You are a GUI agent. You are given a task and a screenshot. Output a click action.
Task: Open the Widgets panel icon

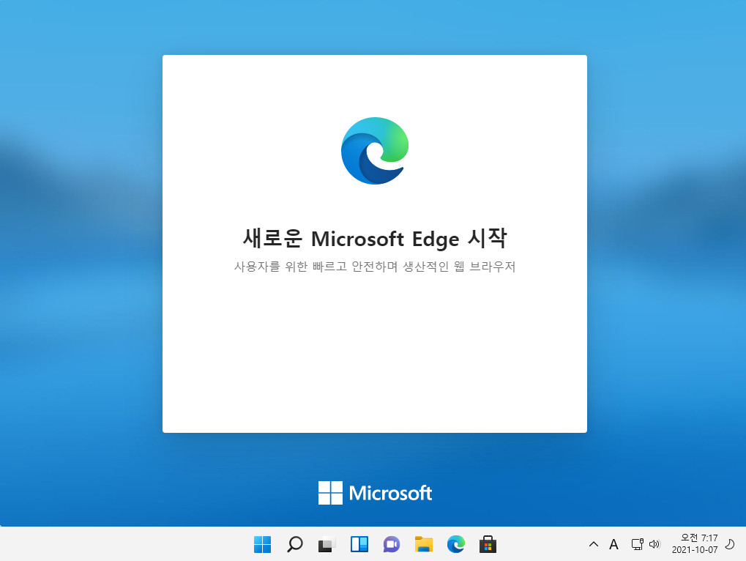point(359,544)
